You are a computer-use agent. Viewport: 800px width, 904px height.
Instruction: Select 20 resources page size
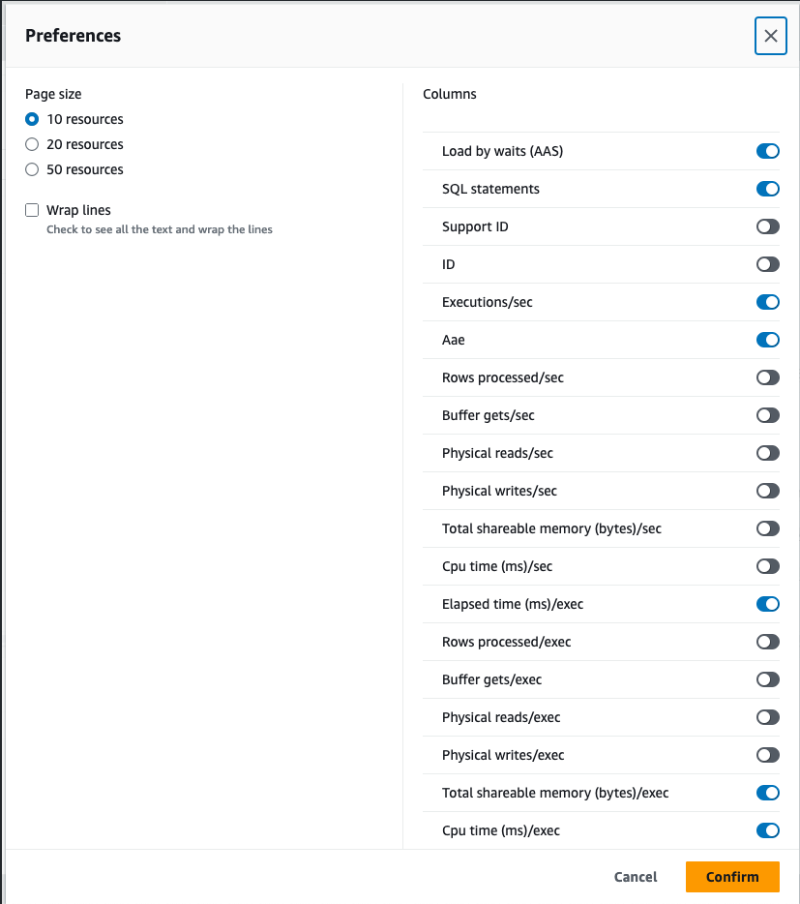coord(32,144)
